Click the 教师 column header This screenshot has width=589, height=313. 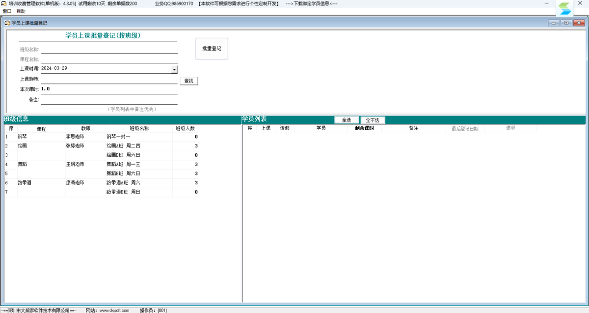pos(85,129)
